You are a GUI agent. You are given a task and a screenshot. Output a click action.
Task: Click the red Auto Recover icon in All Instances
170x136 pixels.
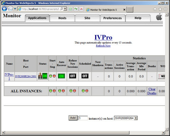pos(63,91)
